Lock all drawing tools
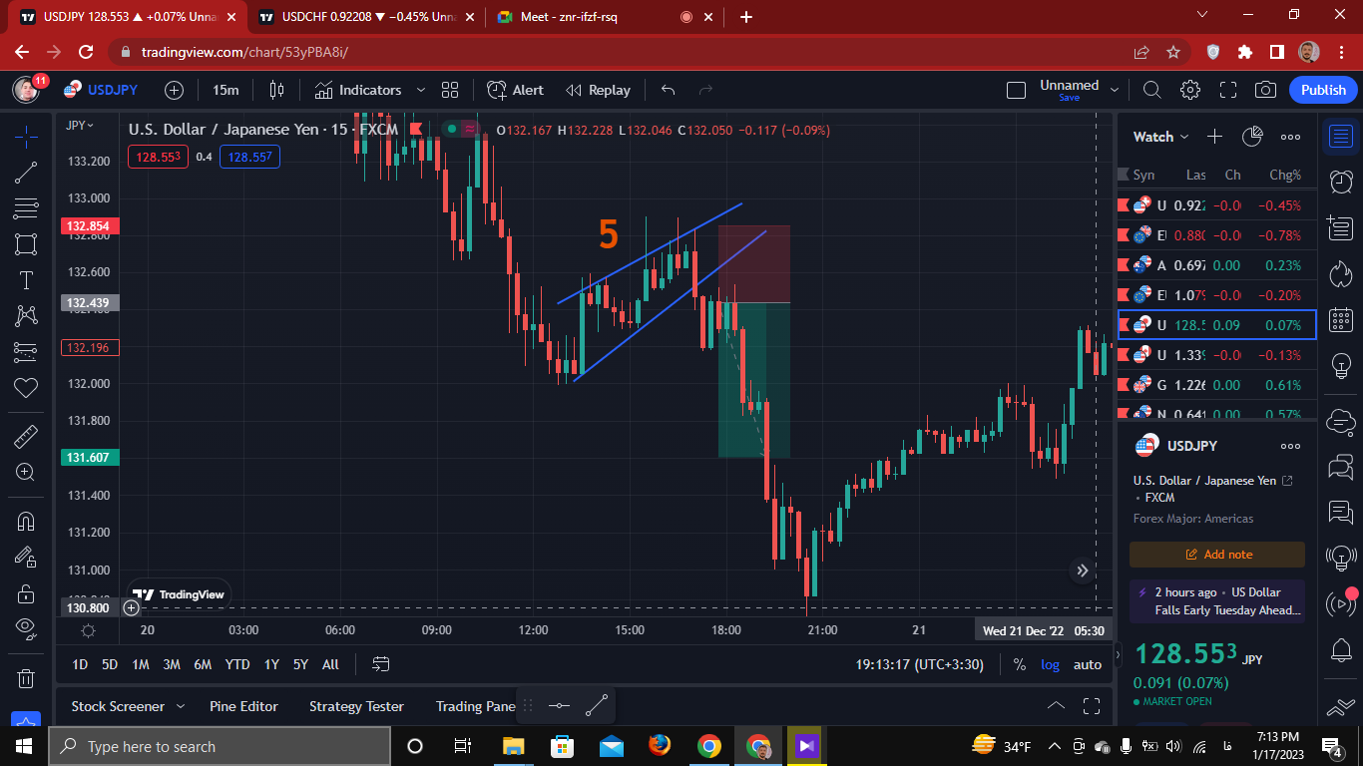 tap(26, 592)
